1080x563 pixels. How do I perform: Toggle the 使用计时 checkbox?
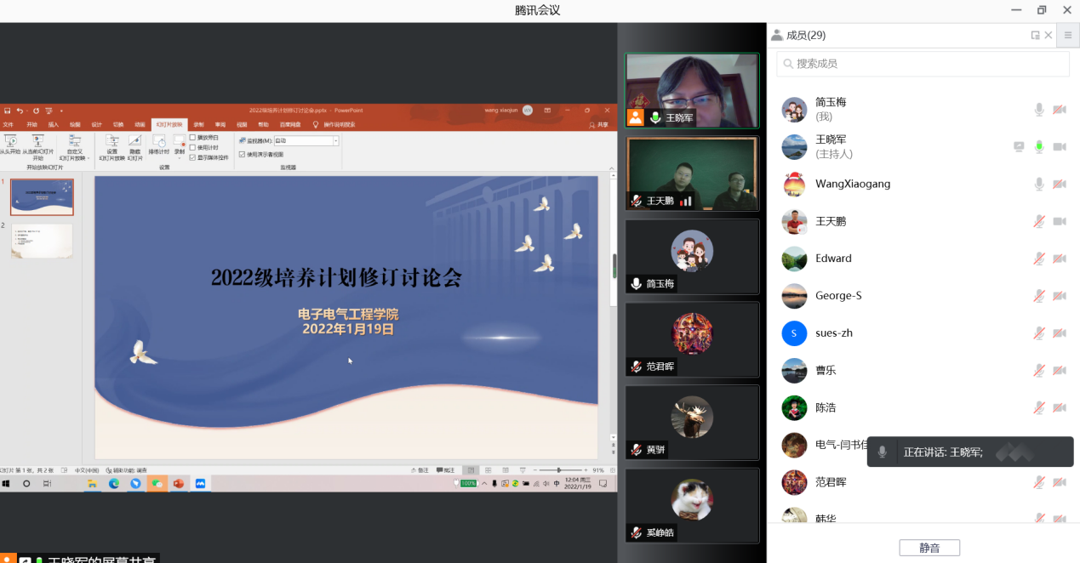[193, 147]
